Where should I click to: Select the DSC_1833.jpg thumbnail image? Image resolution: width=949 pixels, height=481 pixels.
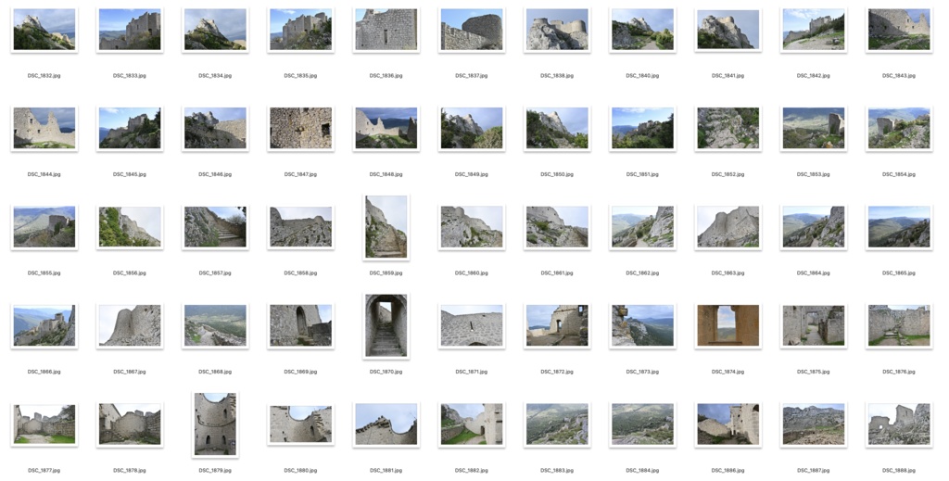[x=130, y=30]
